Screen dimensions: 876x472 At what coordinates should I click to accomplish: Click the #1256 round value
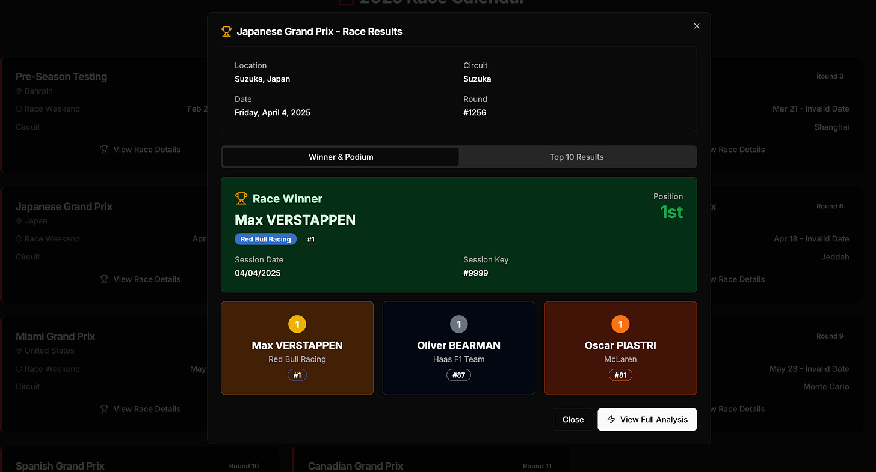click(475, 113)
